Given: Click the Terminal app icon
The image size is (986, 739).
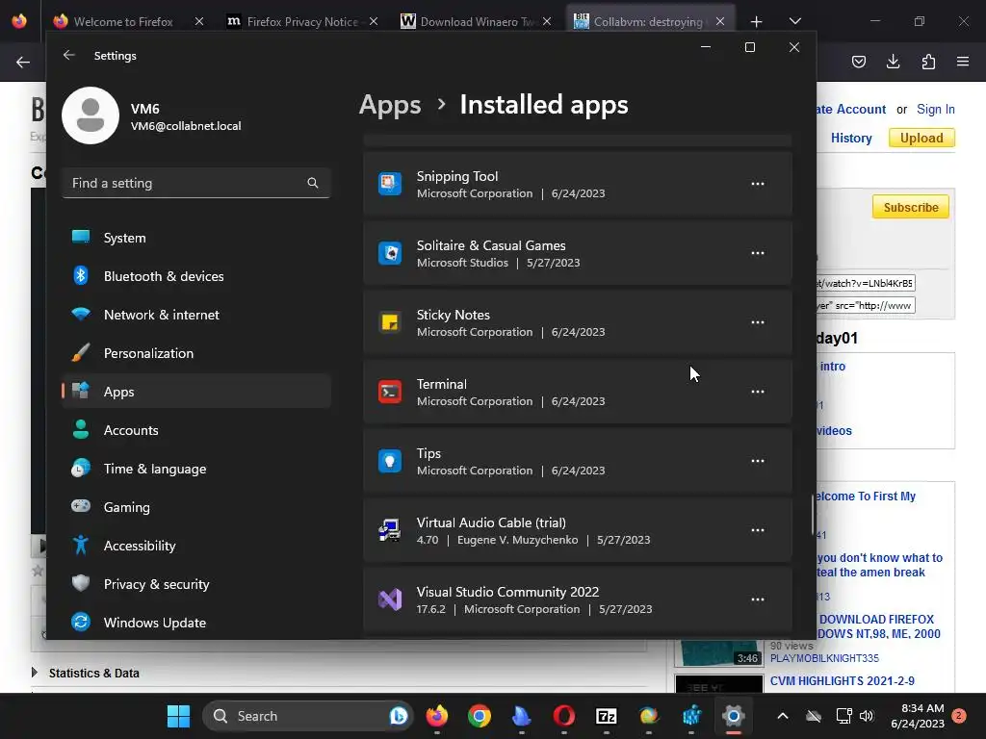Looking at the screenshot, I should (x=390, y=392).
